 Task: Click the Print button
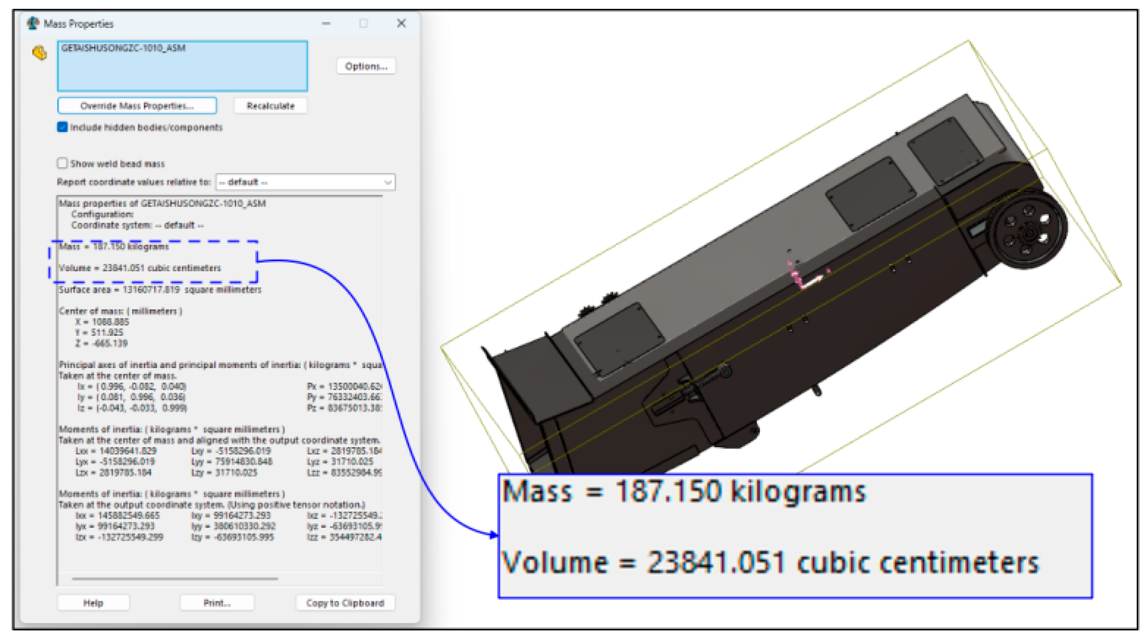[217, 603]
